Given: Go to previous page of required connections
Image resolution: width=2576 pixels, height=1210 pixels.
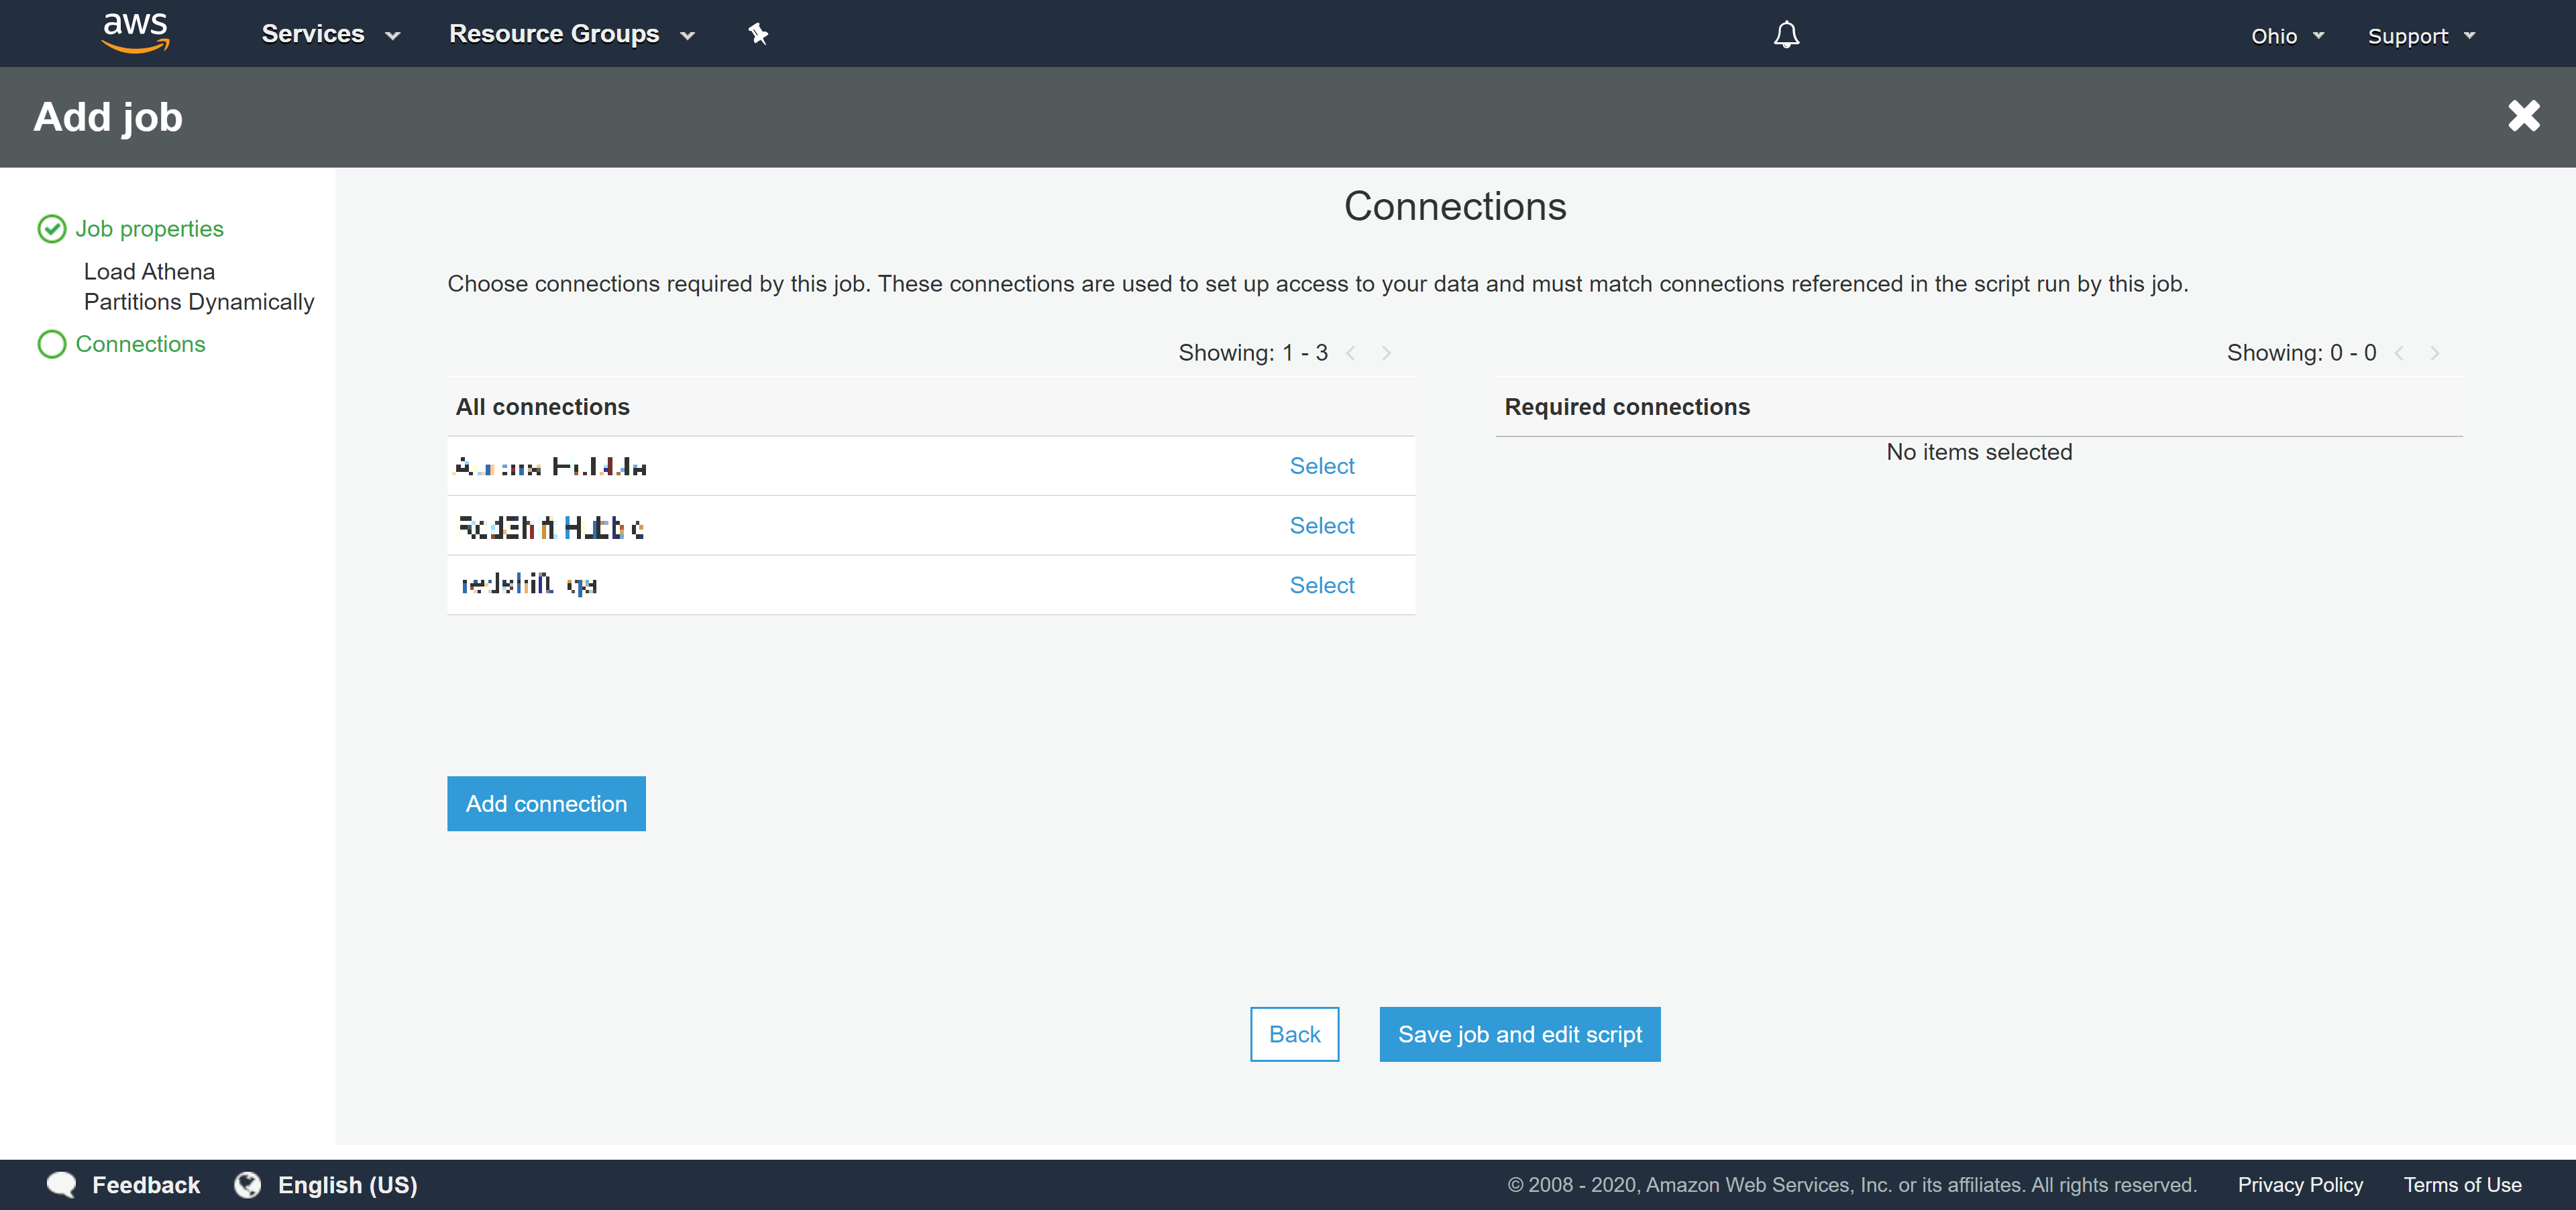Looking at the screenshot, I should coord(2400,353).
